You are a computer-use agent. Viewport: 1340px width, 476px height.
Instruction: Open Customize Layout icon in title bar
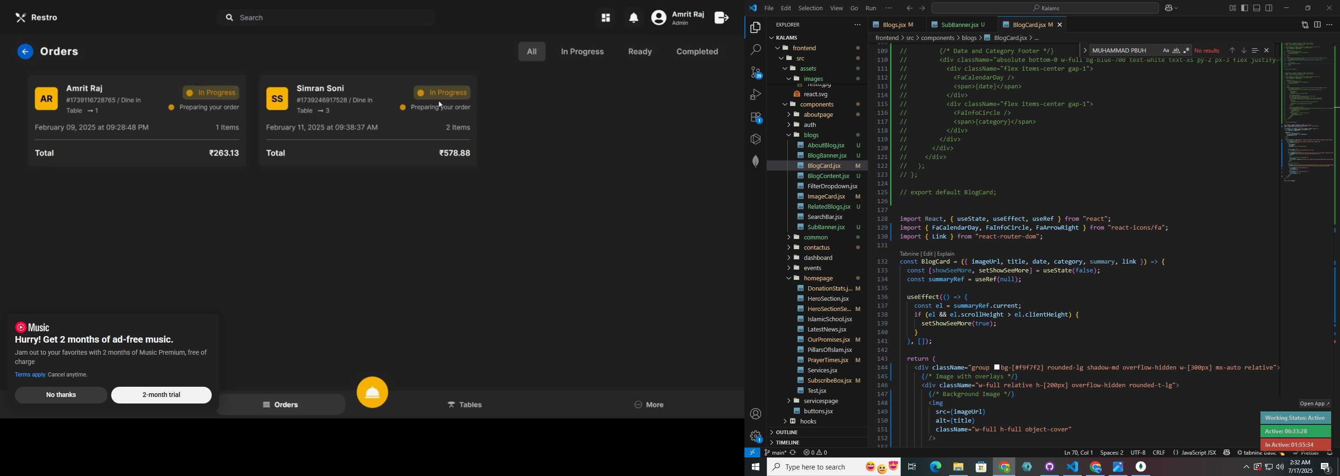[x=1233, y=8]
